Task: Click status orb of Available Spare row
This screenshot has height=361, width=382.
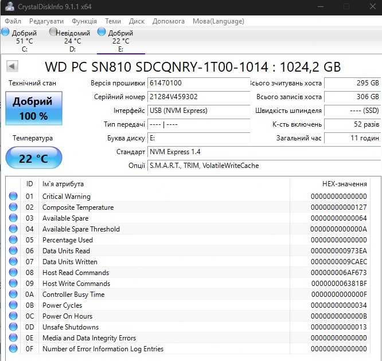Action: point(13,218)
